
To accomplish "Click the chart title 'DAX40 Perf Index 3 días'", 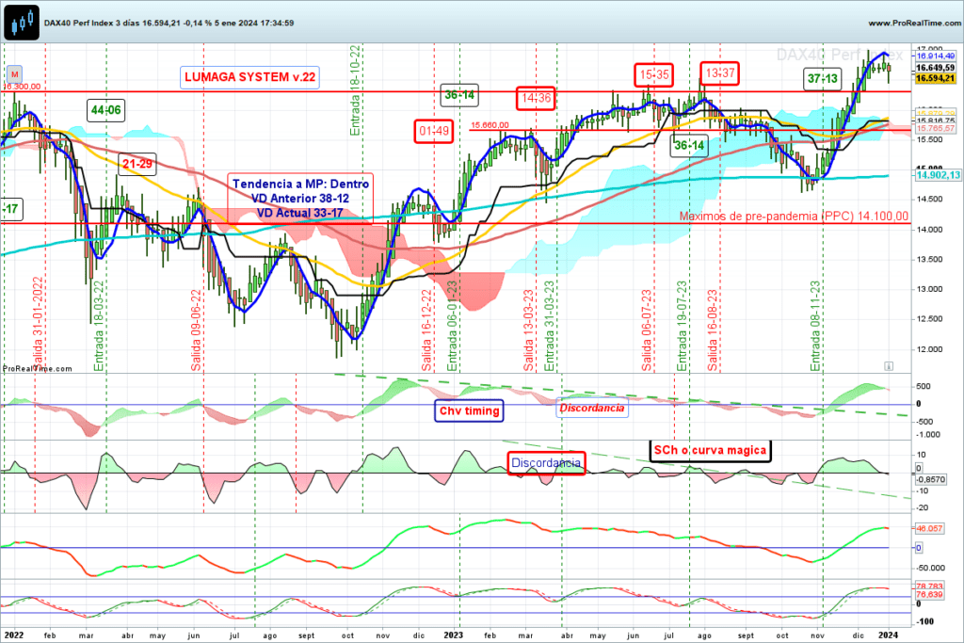I will click(x=91, y=23).
